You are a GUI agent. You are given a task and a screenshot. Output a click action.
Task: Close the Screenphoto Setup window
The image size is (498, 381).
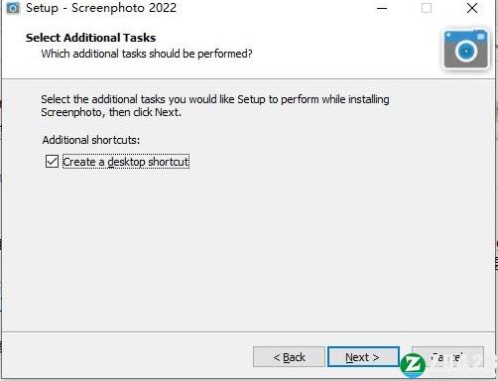pos(472,8)
